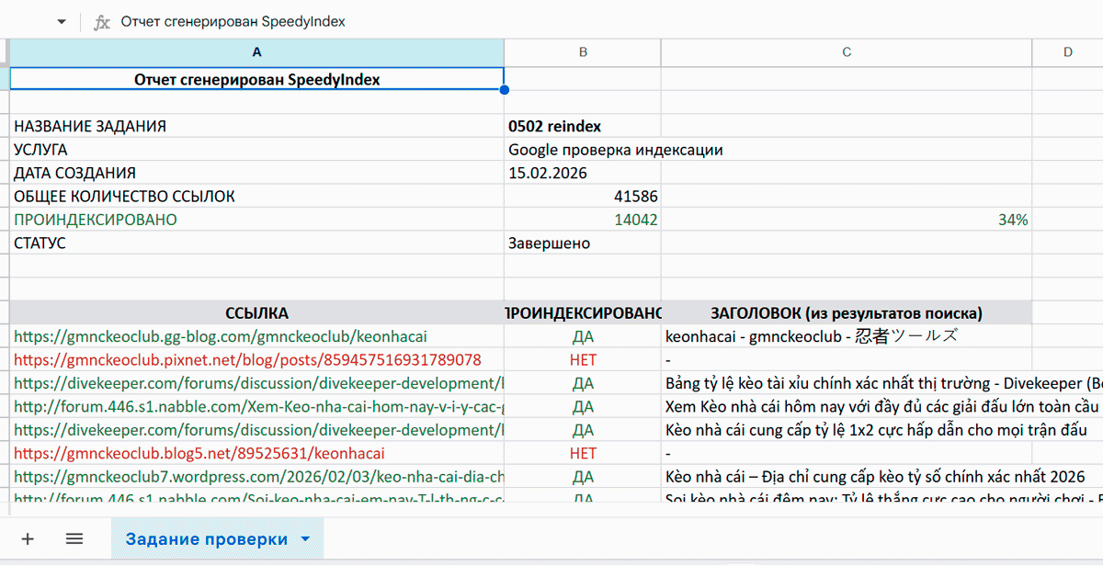1103x566 pixels.
Task: Open the gmnckeoclub.pixnet.net blog link
Action: [x=247, y=359]
